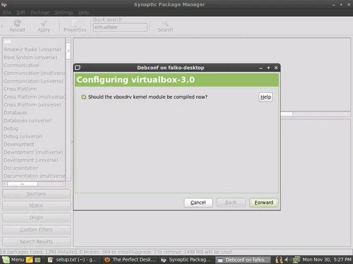This screenshot has width=353, height=264.
Task: Select Cross Platform (universe) section
Action: 34,105
